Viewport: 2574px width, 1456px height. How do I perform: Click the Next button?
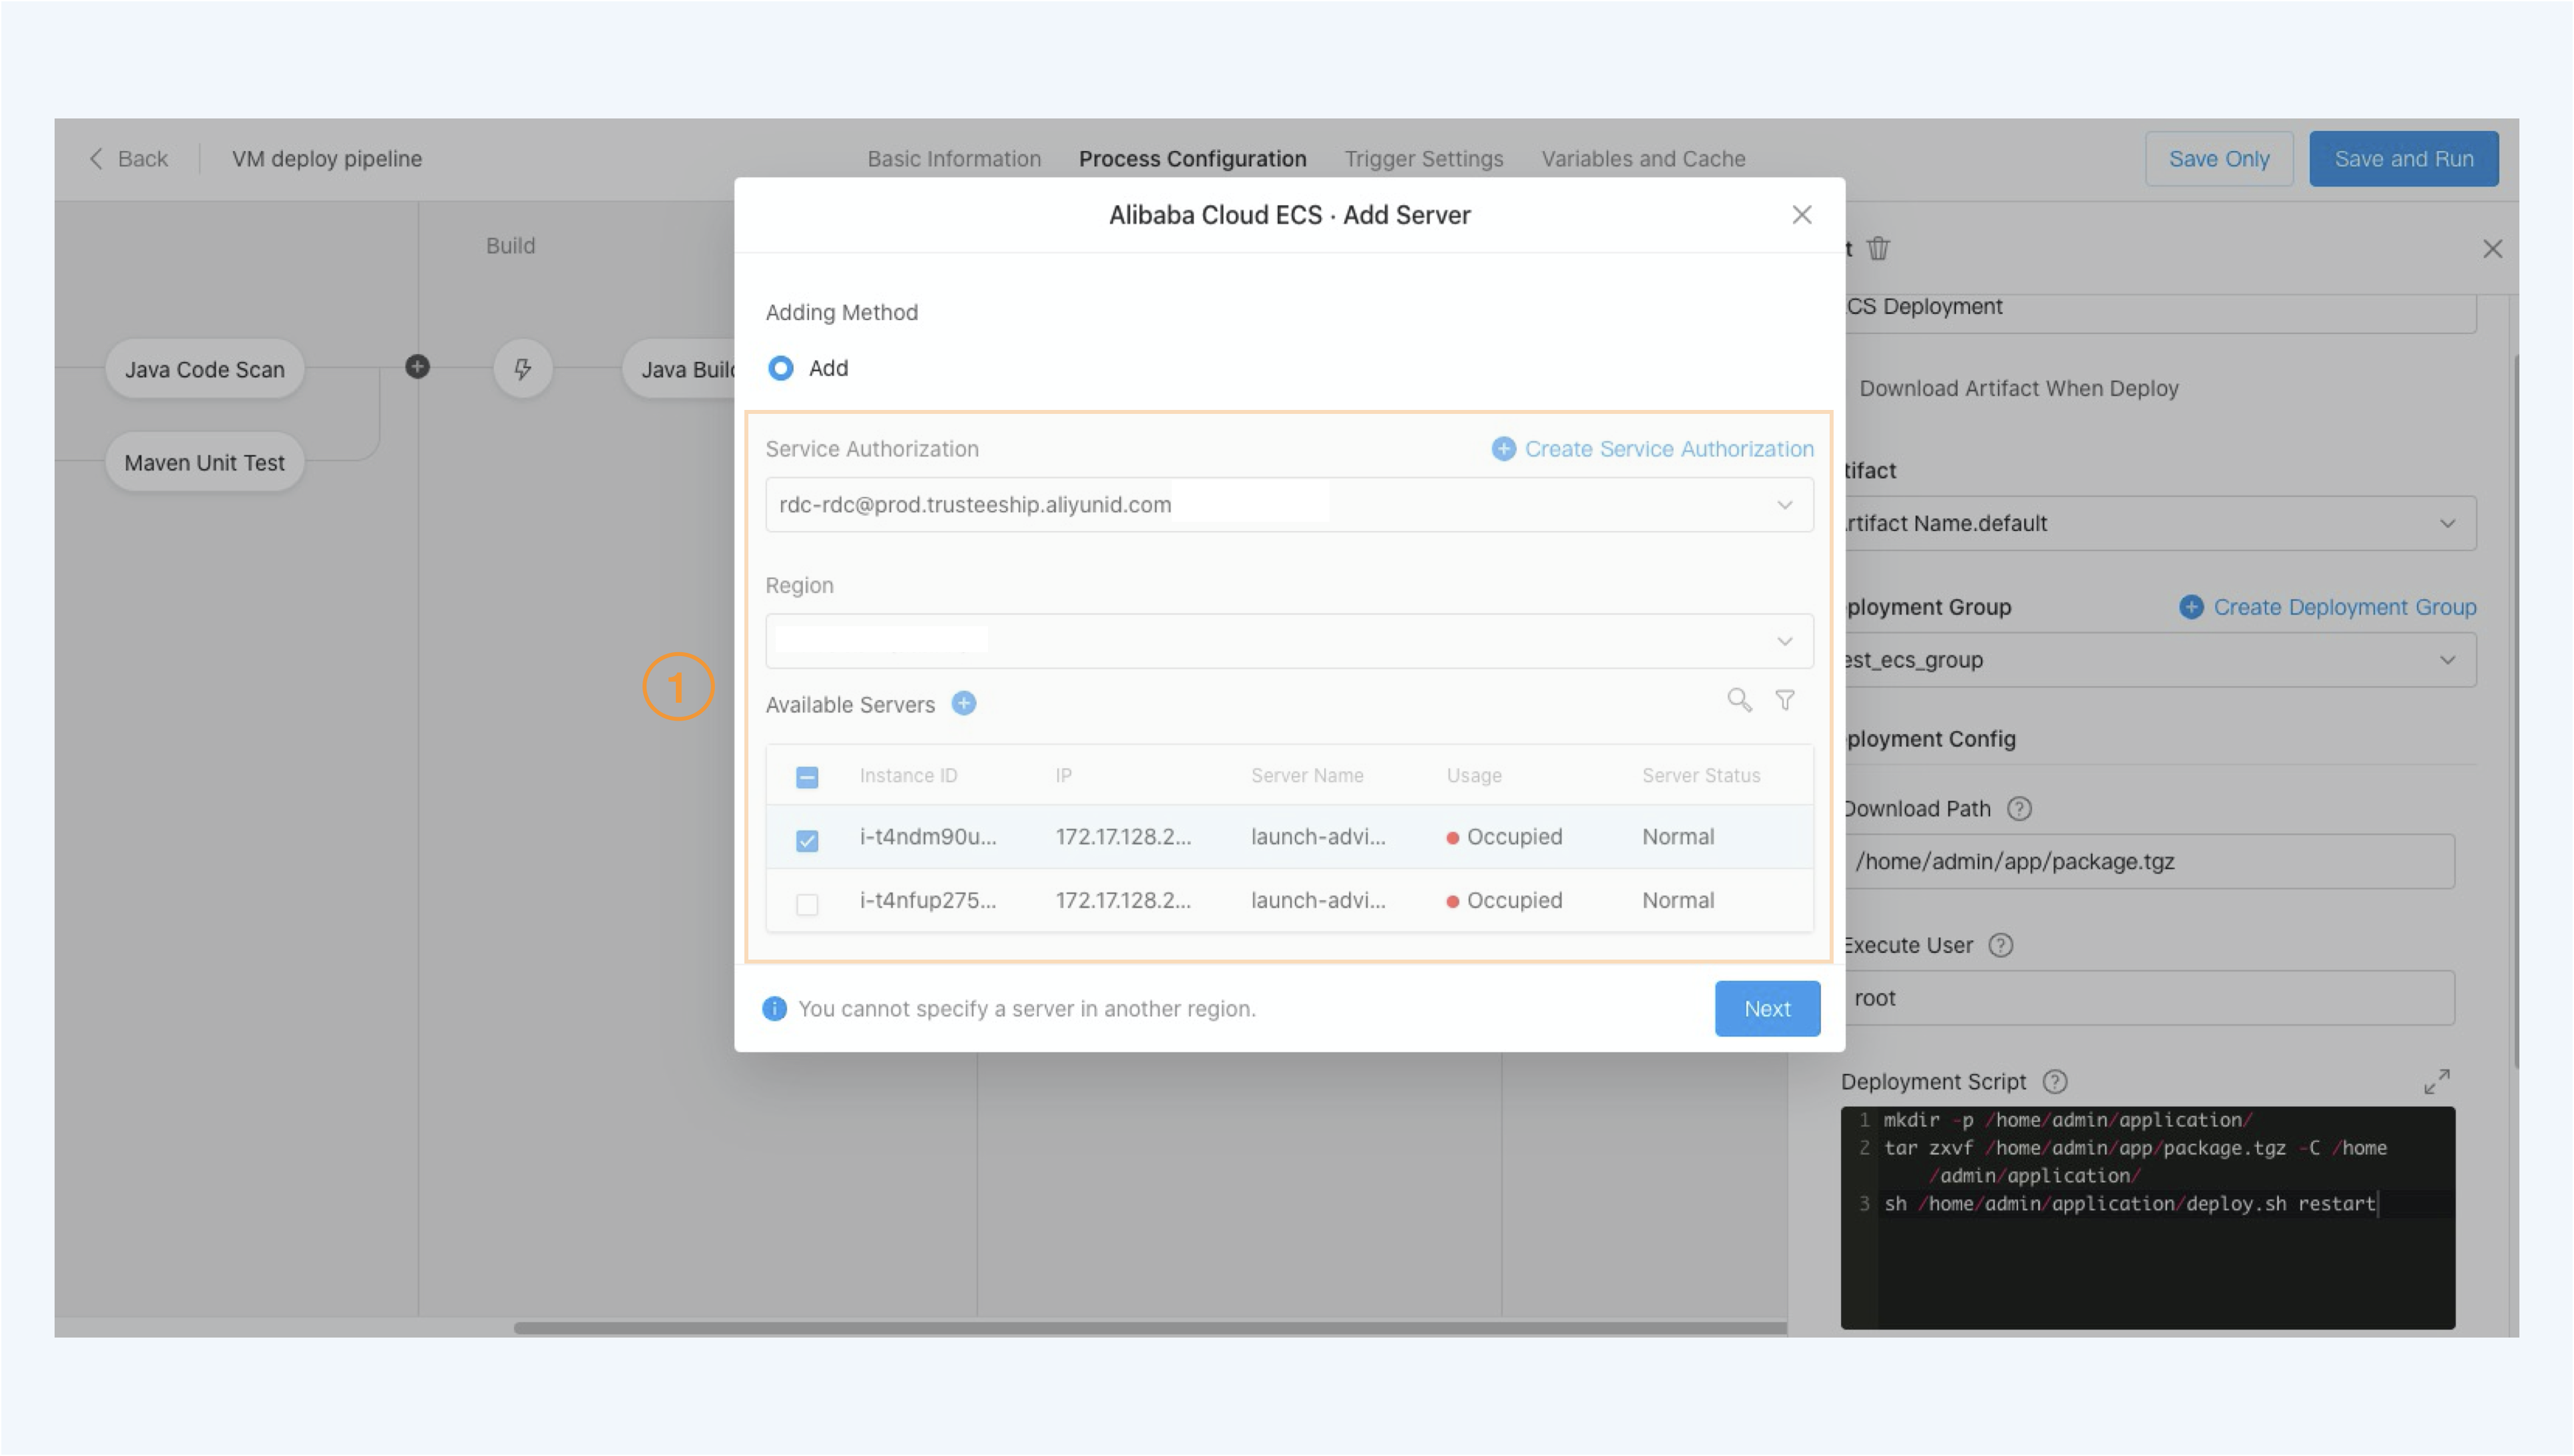1766,1008
